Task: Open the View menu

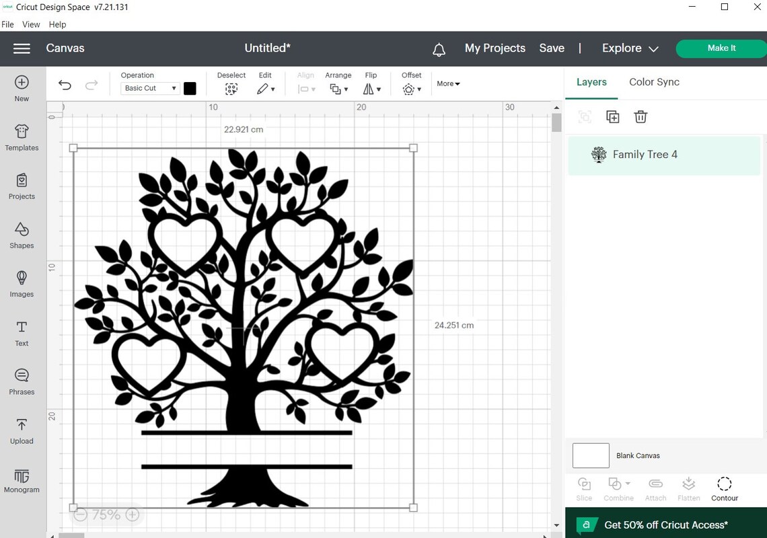Action: [31, 24]
